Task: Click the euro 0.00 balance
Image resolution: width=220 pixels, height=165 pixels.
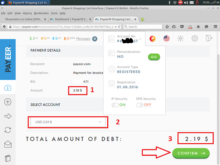Action: pyautogui.click(x=56, y=38)
